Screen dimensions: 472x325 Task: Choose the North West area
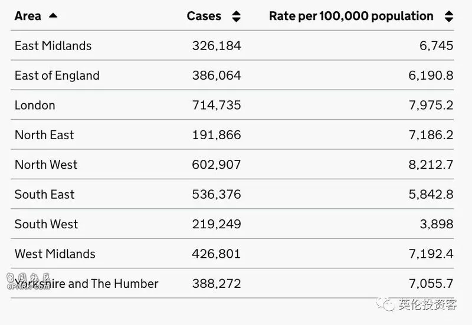46,165
